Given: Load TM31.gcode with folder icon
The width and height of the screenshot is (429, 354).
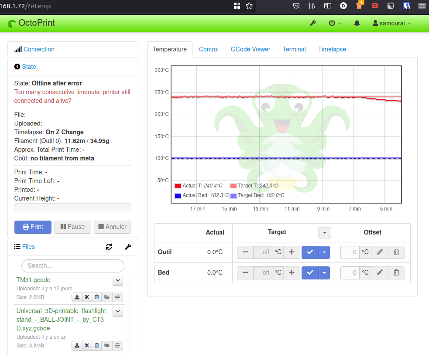Looking at the screenshot, I should point(107,297).
